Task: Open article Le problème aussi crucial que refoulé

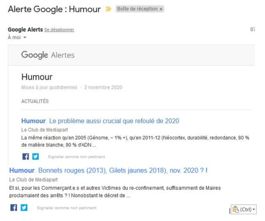Action: point(100,121)
